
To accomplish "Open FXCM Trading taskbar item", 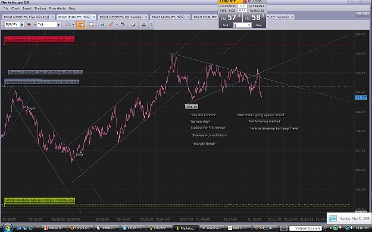I will (133, 228).
